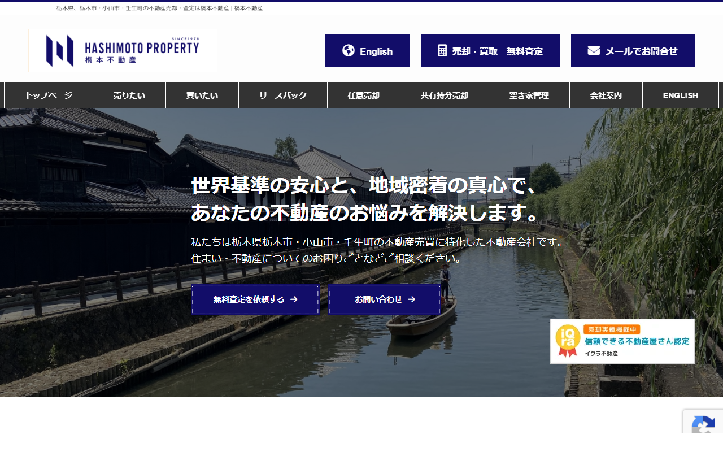
Task: Open the 任意売却 menu item
Action: tap(364, 95)
